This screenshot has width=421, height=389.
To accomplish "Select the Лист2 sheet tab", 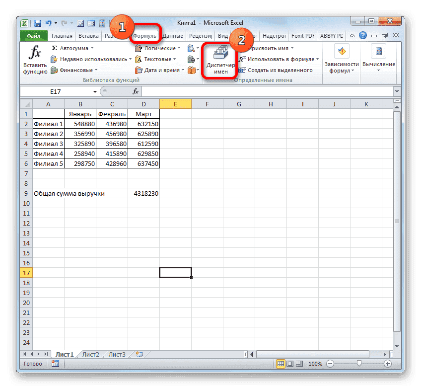I will click(x=90, y=354).
